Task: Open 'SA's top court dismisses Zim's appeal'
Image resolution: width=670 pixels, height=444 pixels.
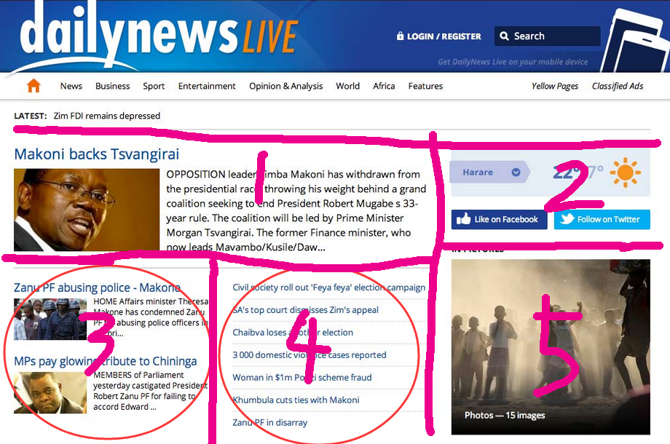Action: point(306,310)
